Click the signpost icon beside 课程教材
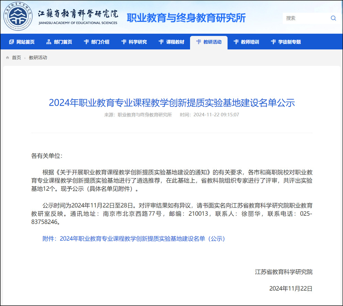 pyautogui.click(x=161, y=42)
